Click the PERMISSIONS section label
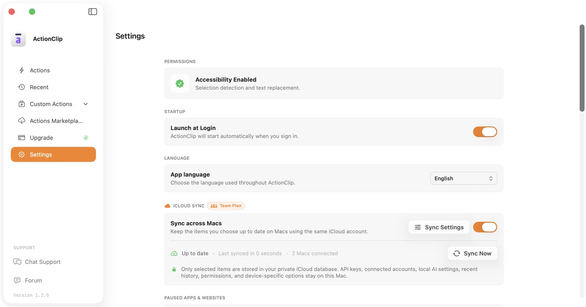Viewport: 586px width, 307px height. click(x=180, y=62)
